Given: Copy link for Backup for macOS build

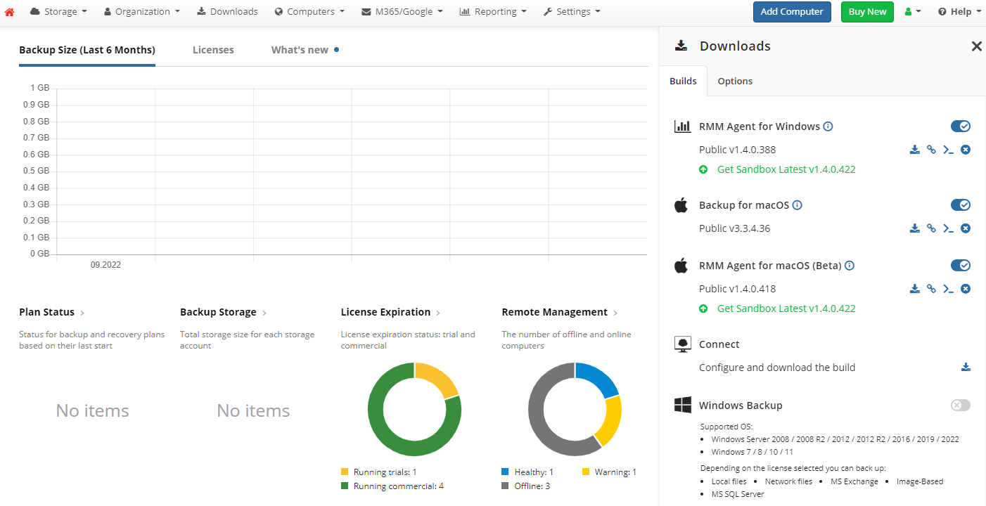Looking at the screenshot, I should [931, 228].
